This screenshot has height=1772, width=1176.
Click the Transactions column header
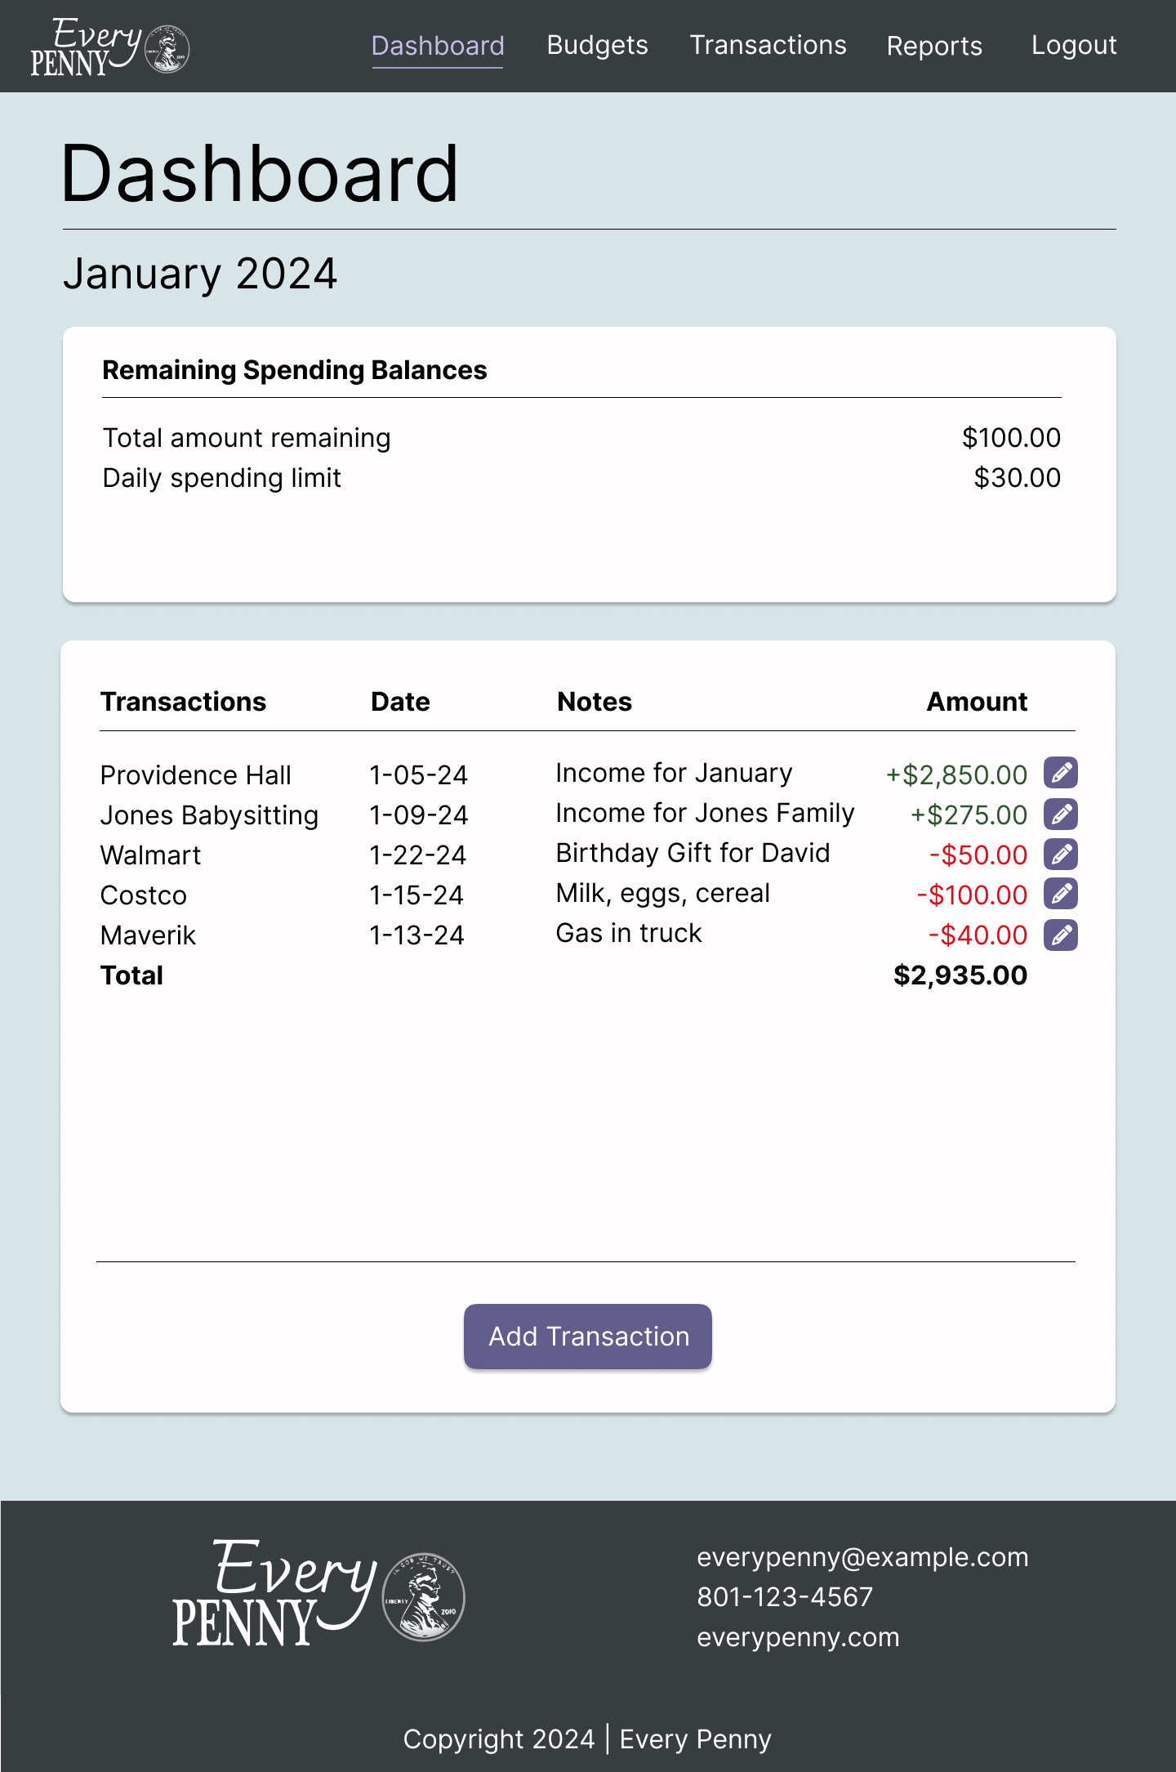coord(183,702)
